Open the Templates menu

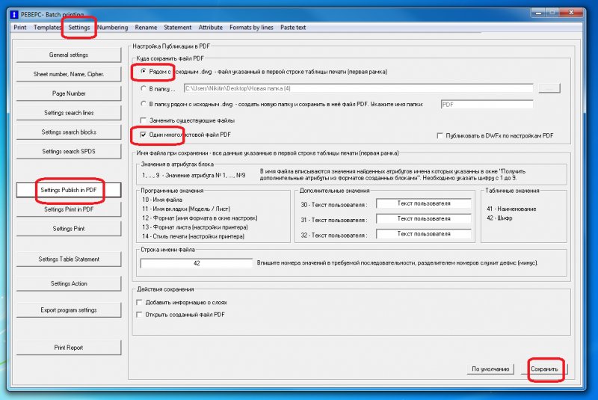[x=47, y=28]
